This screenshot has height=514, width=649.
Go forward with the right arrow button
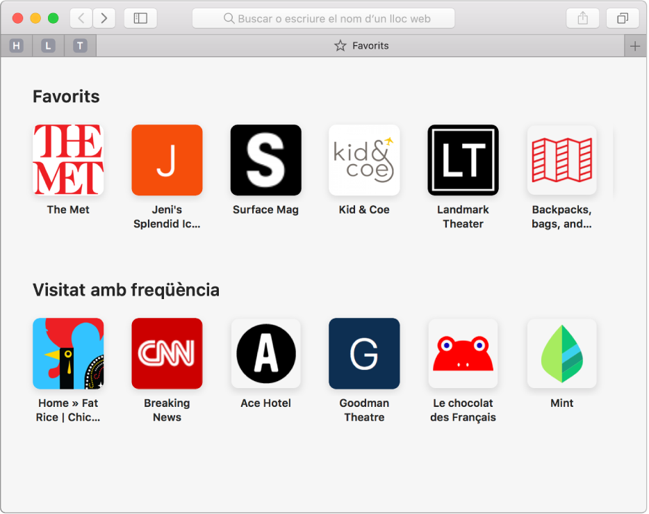(x=104, y=18)
